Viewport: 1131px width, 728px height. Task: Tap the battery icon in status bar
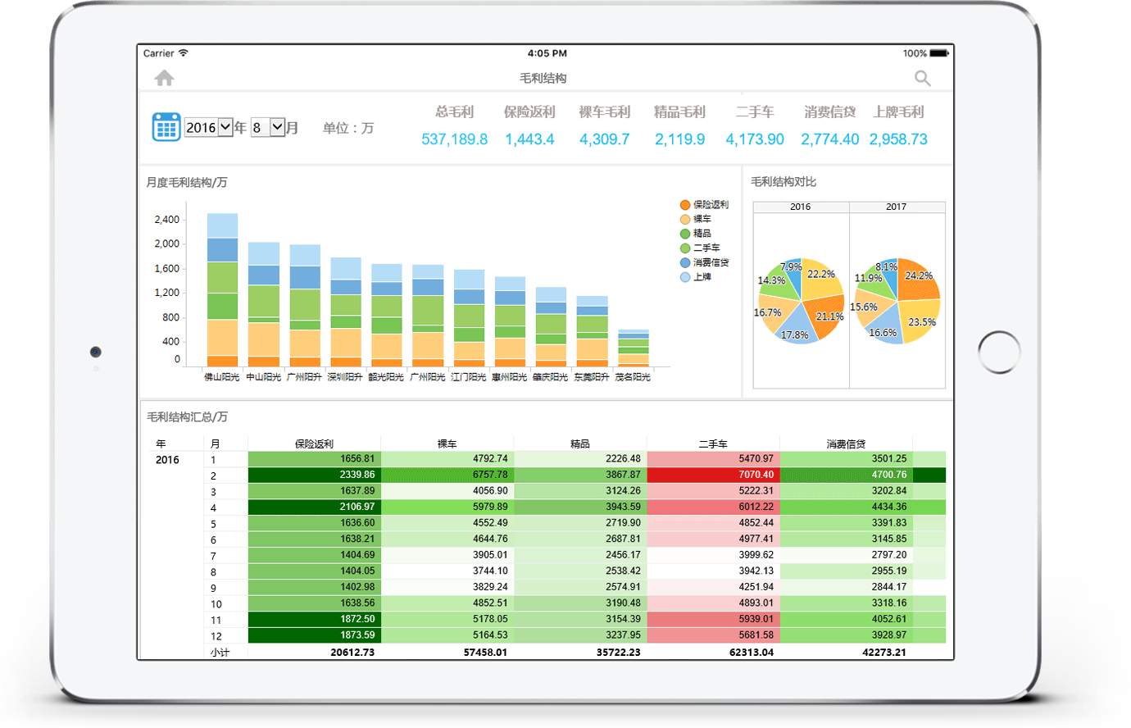click(x=939, y=53)
